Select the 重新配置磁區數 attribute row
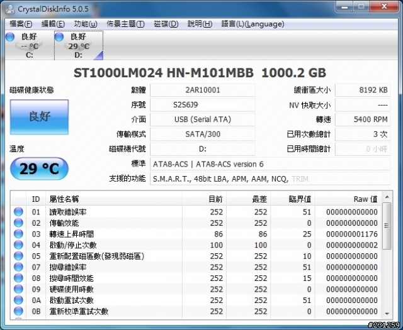403x330 pixels. tap(196, 256)
